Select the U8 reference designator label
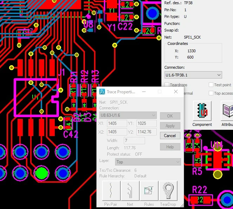 point(88,24)
